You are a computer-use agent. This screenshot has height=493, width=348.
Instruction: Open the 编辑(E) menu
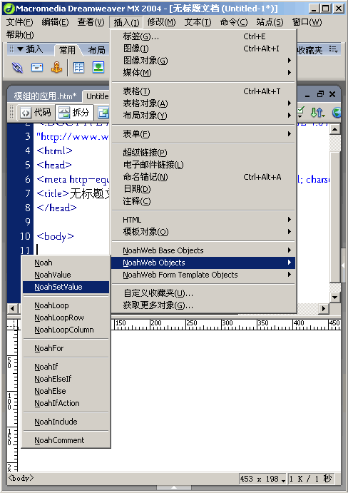pos(56,22)
